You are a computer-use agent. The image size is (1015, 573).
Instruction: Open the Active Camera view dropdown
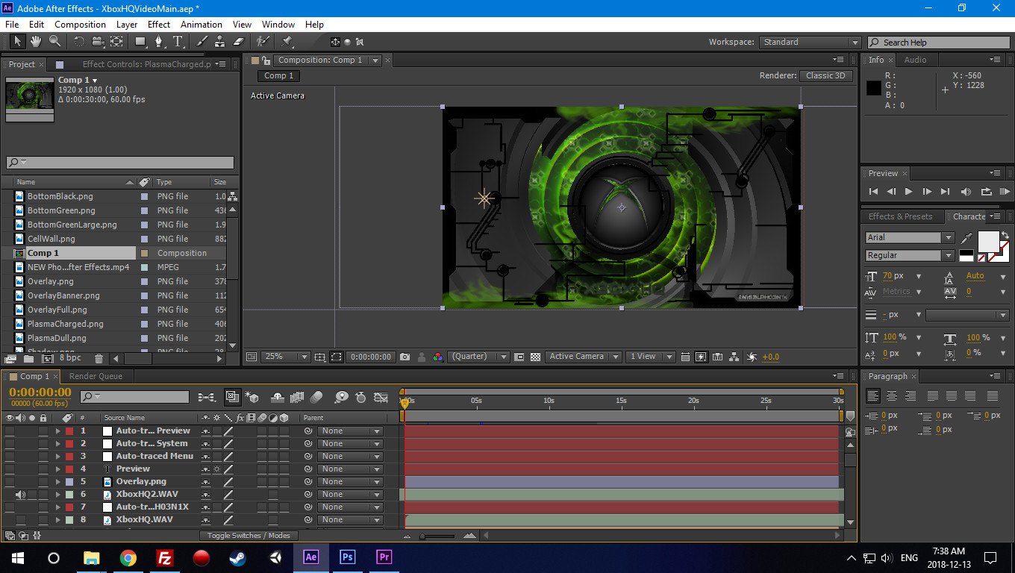pos(583,357)
